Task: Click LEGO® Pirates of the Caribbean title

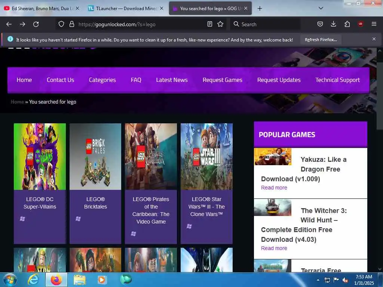Action: 151,210
